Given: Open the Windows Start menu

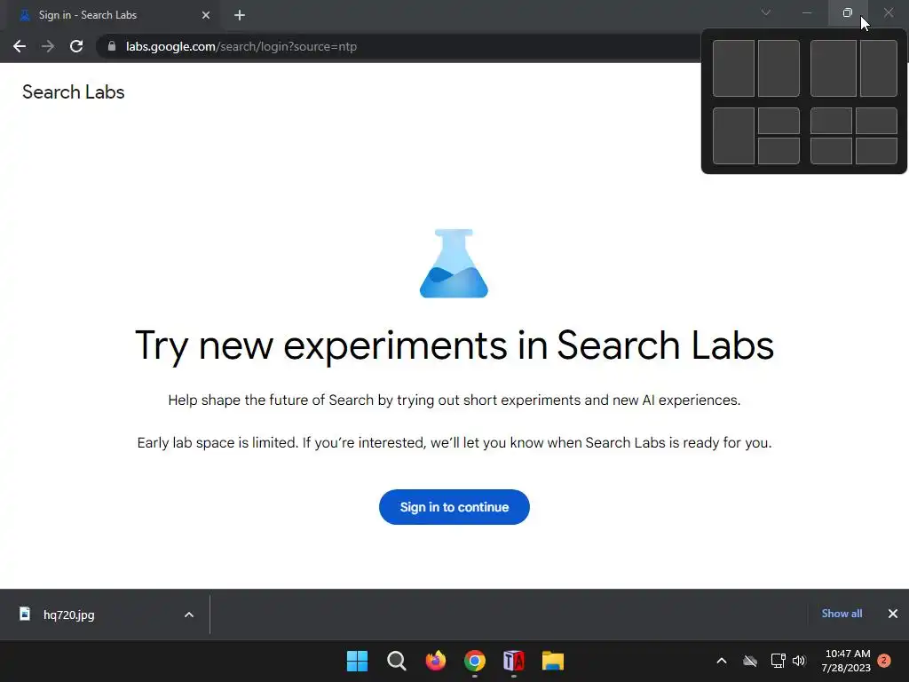Looking at the screenshot, I should point(357,661).
